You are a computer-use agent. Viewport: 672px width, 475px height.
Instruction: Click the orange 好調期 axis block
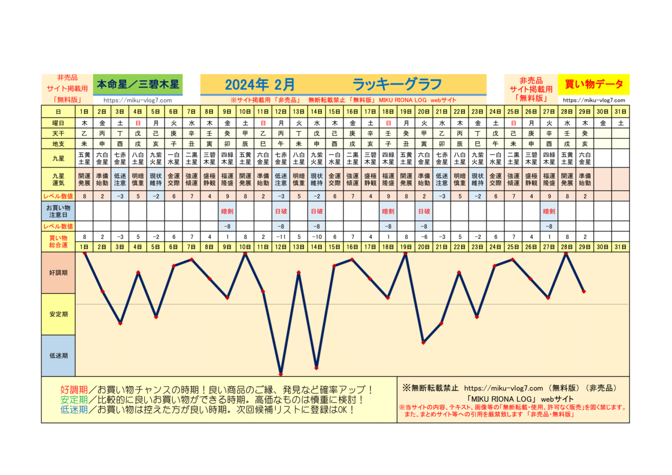[58, 272]
